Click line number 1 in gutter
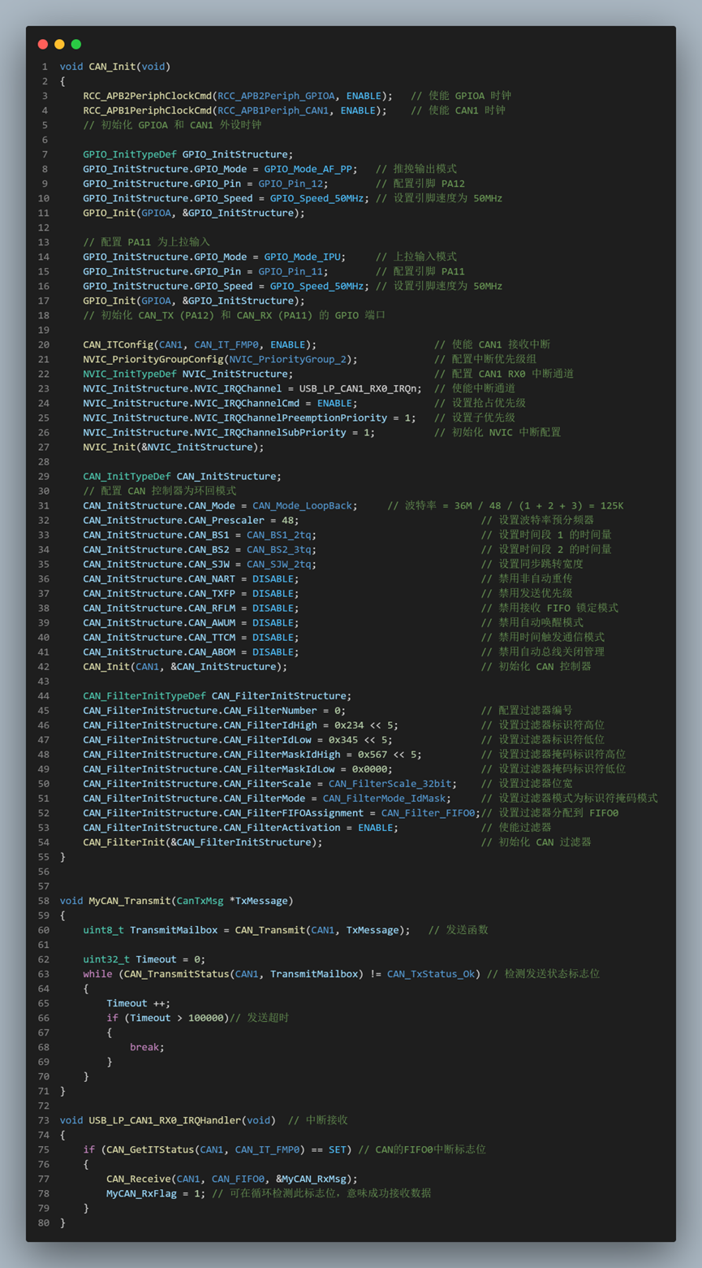The height and width of the screenshot is (1268, 702). pos(45,67)
